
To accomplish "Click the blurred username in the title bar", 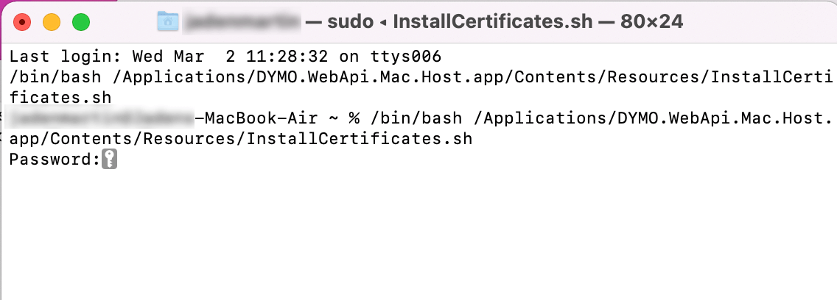I will tap(242, 22).
